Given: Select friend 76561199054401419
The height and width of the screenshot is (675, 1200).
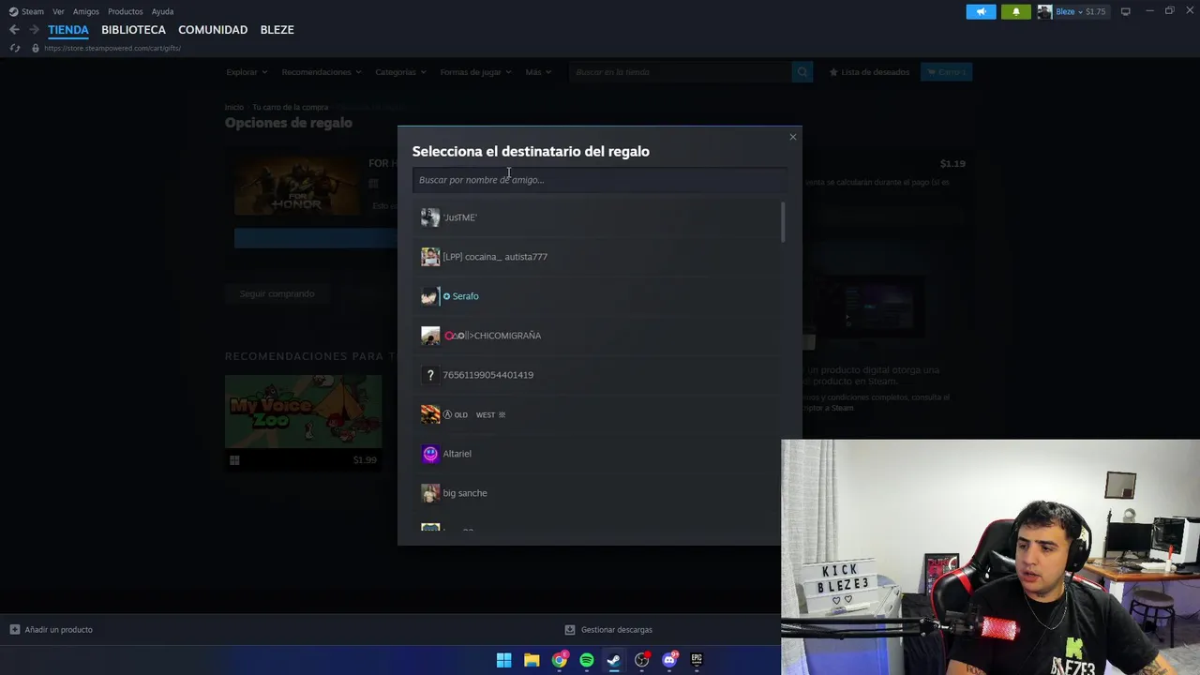Looking at the screenshot, I should (596, 375).
